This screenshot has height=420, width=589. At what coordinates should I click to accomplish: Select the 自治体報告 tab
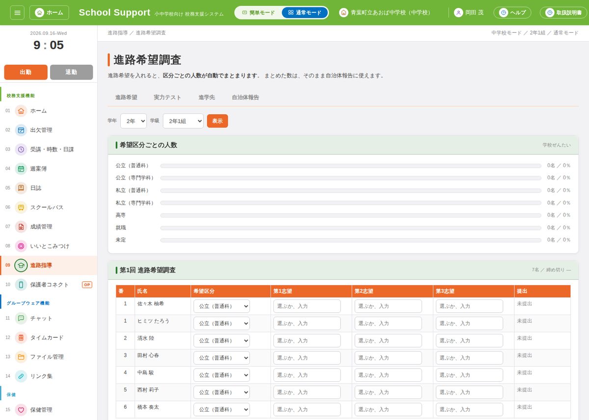point(245,98)
